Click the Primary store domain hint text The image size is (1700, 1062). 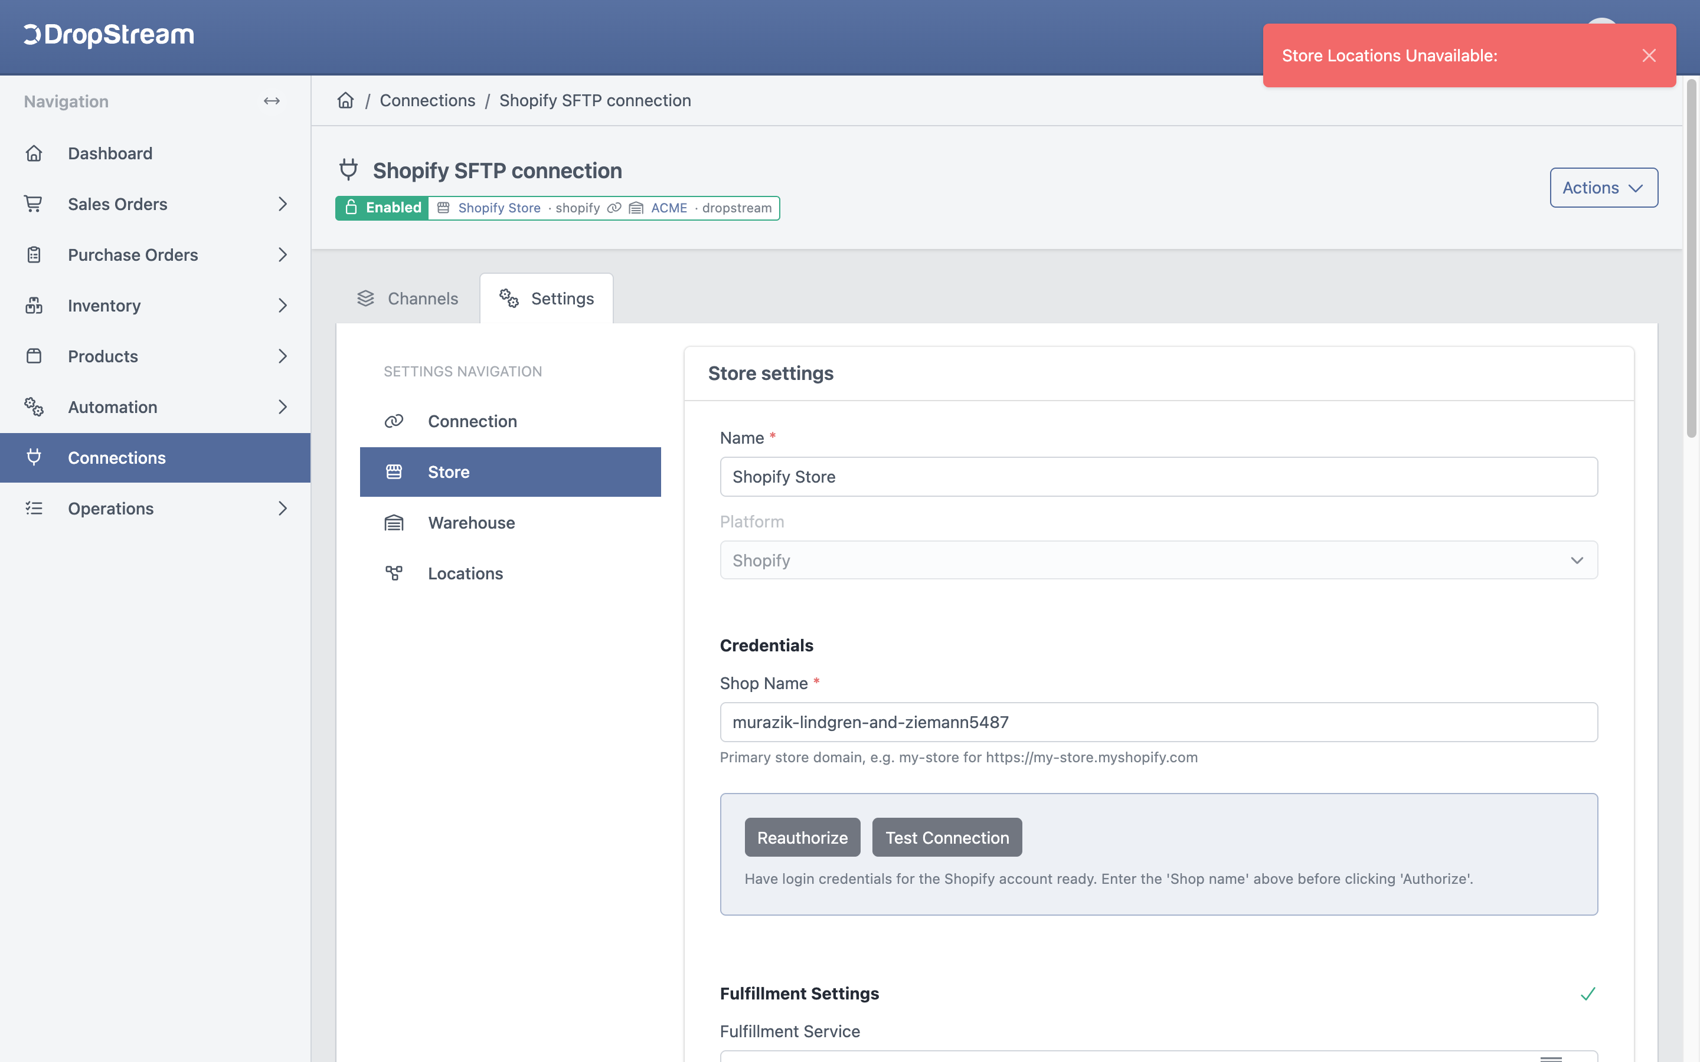pyautogui.click(x=959, y=757)
